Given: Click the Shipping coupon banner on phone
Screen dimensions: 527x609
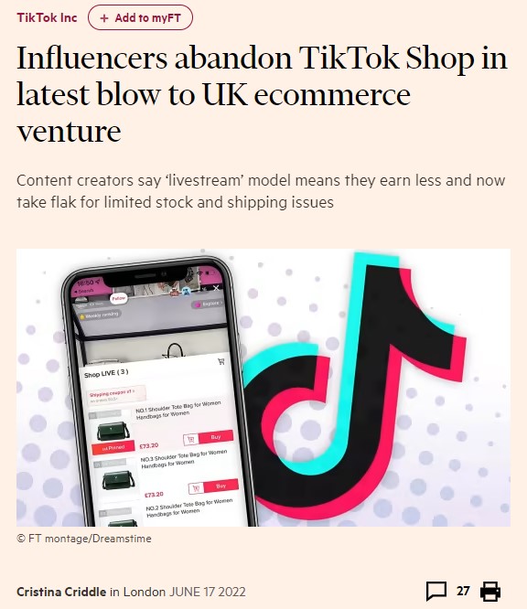Looking at the screenshot, I should 116,394.
